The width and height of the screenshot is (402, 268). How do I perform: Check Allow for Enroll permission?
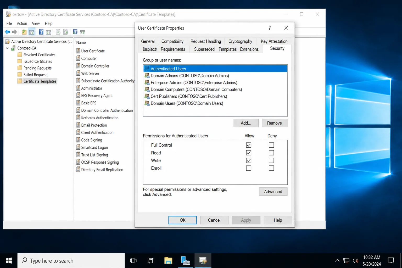coord(249,168)
